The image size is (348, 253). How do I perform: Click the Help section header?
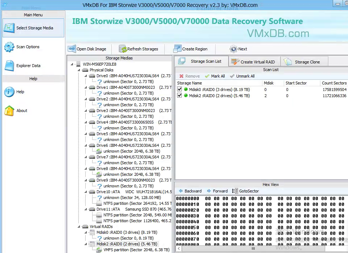(x=33, y=79)
